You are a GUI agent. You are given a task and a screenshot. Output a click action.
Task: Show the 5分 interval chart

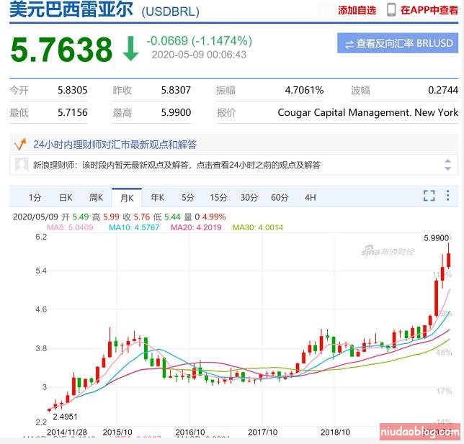[x=188, y=197]
